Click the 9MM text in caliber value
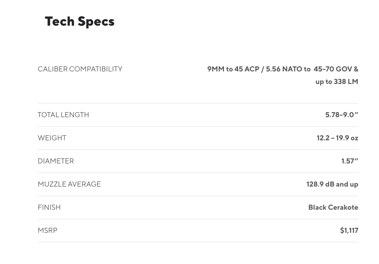379x264 pixels. point(215,69)
